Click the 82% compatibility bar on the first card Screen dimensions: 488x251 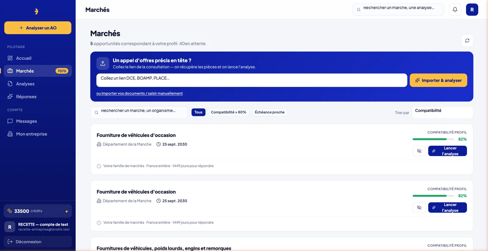pos(433,139)
